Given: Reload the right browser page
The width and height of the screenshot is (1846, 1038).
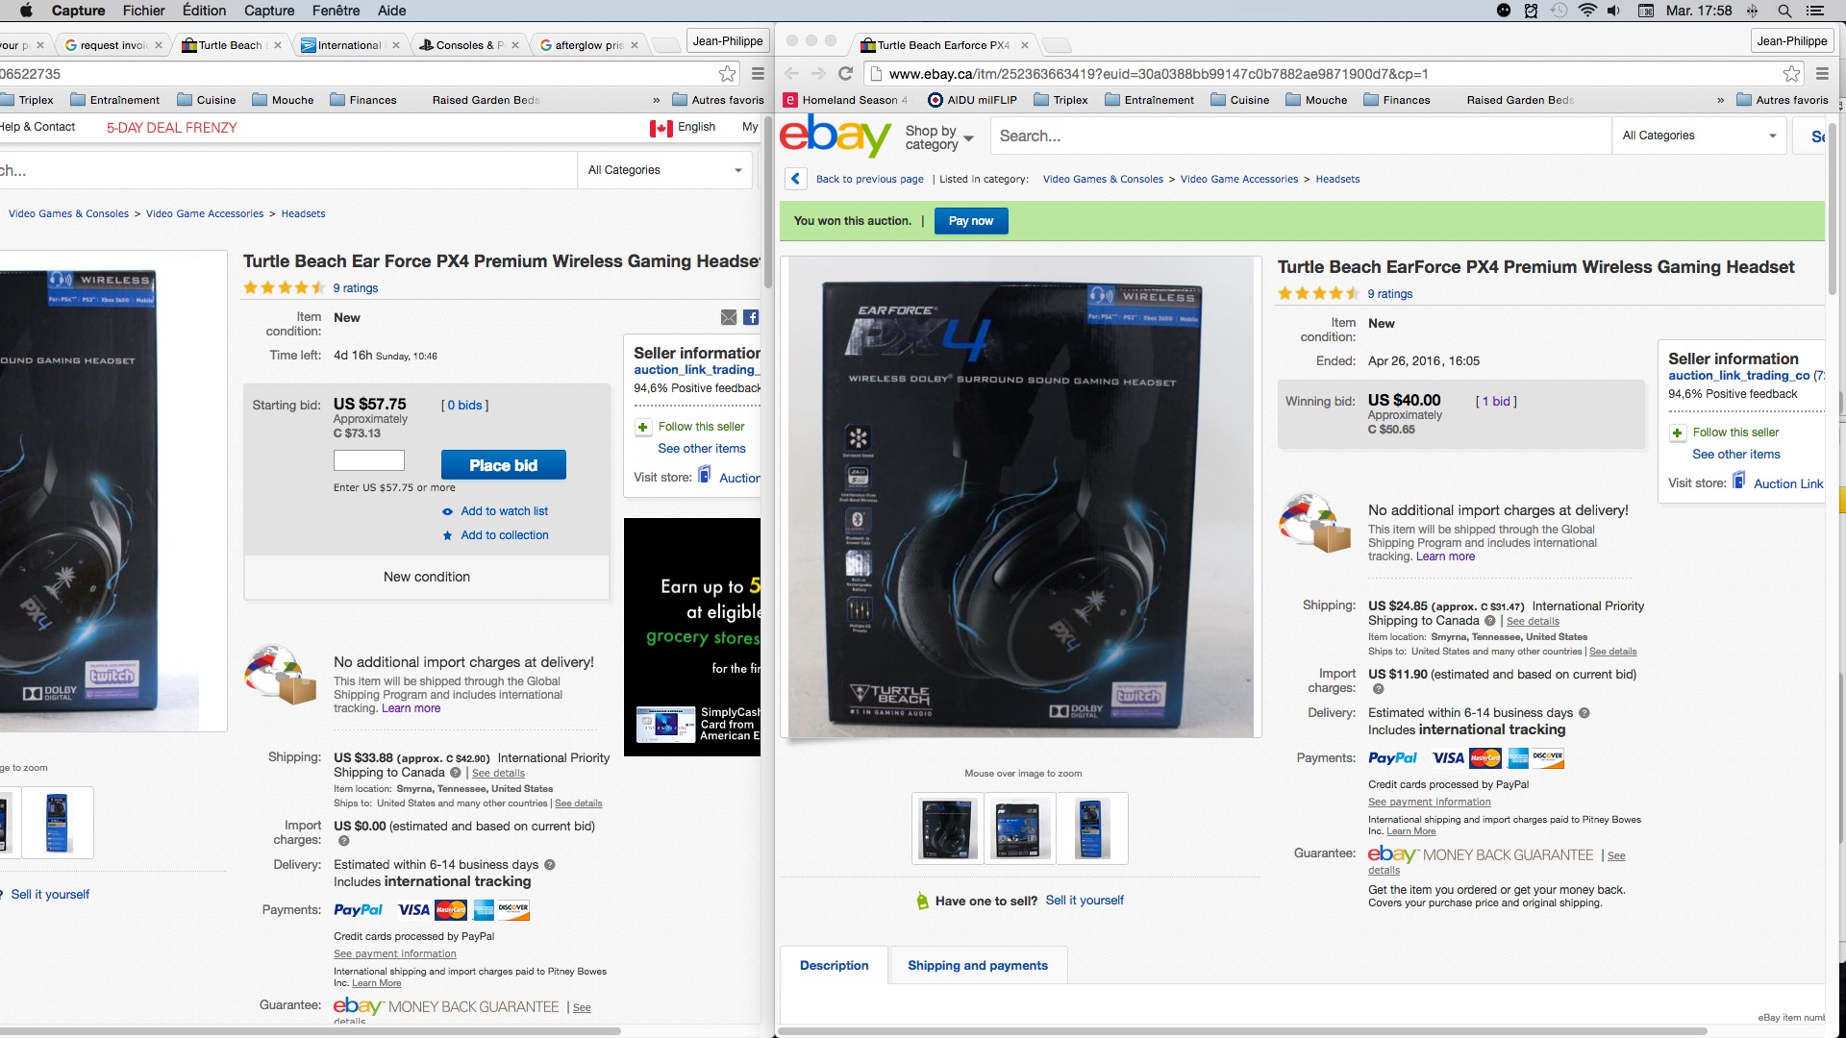Looking at the screenshot, I should (846, 74).
